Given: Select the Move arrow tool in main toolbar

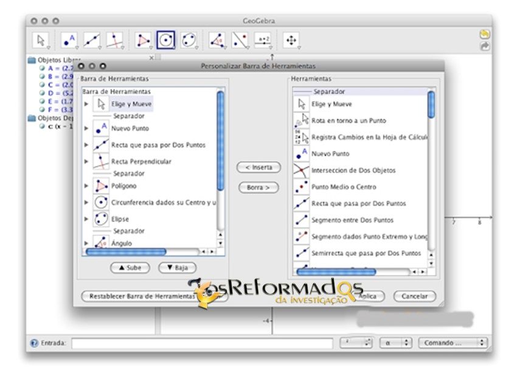Looking at the screenshot, I should 41,40.
